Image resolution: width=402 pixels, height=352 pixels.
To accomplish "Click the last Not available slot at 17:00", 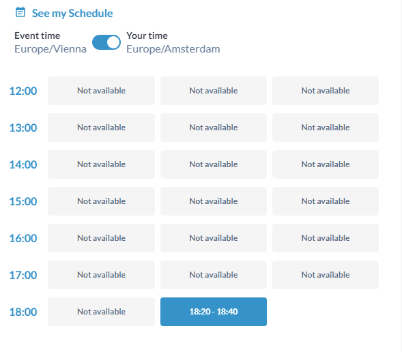I will point(326,275).
